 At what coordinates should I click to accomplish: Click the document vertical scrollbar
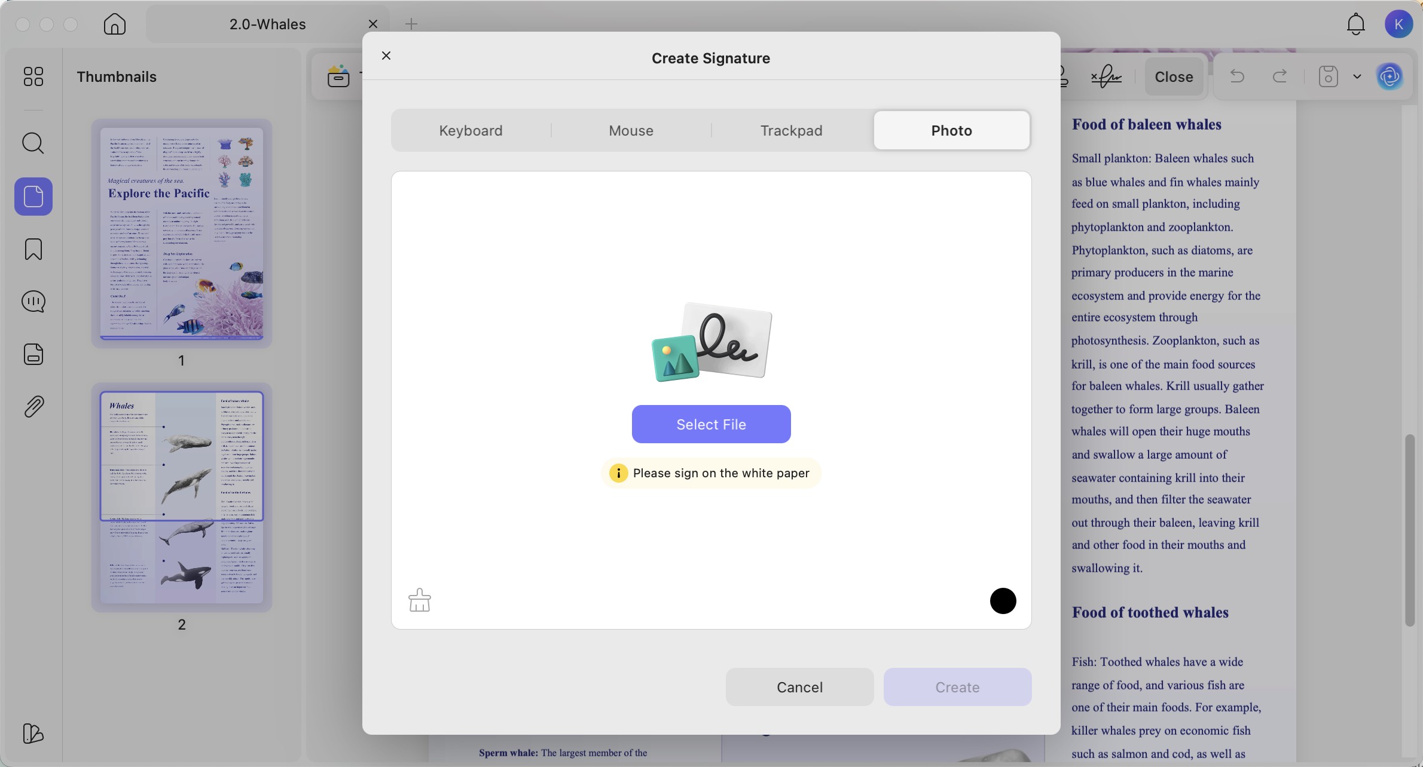pos(1410,530)
